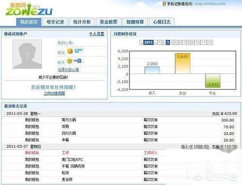242x185 pixels.
Task: Click the green -3,645 balance bar
Action: pyautogui.click(x=212, y=81)
